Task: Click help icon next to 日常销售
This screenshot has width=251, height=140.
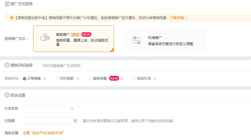Action: point(45,79)
